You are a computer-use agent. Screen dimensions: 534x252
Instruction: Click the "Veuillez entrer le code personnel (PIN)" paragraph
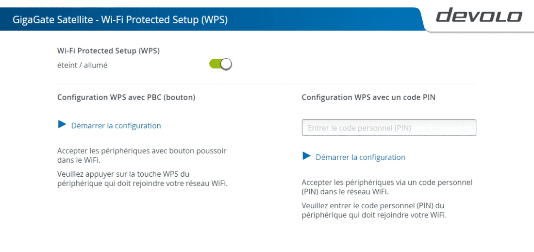tap(374, 210)
